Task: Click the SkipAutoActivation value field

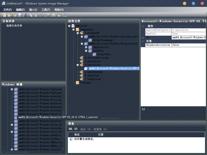Action: tap(189, 45)
